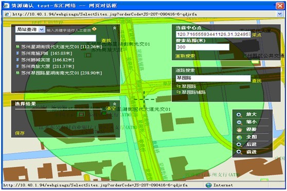Open the address bar dropdown arrow
The width and height of the screenshot is (287, 191).
coord(280,14)
